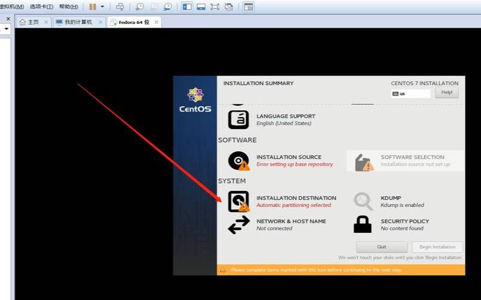
Task: Click 'No content found' status text
Action: pos(402,229)
